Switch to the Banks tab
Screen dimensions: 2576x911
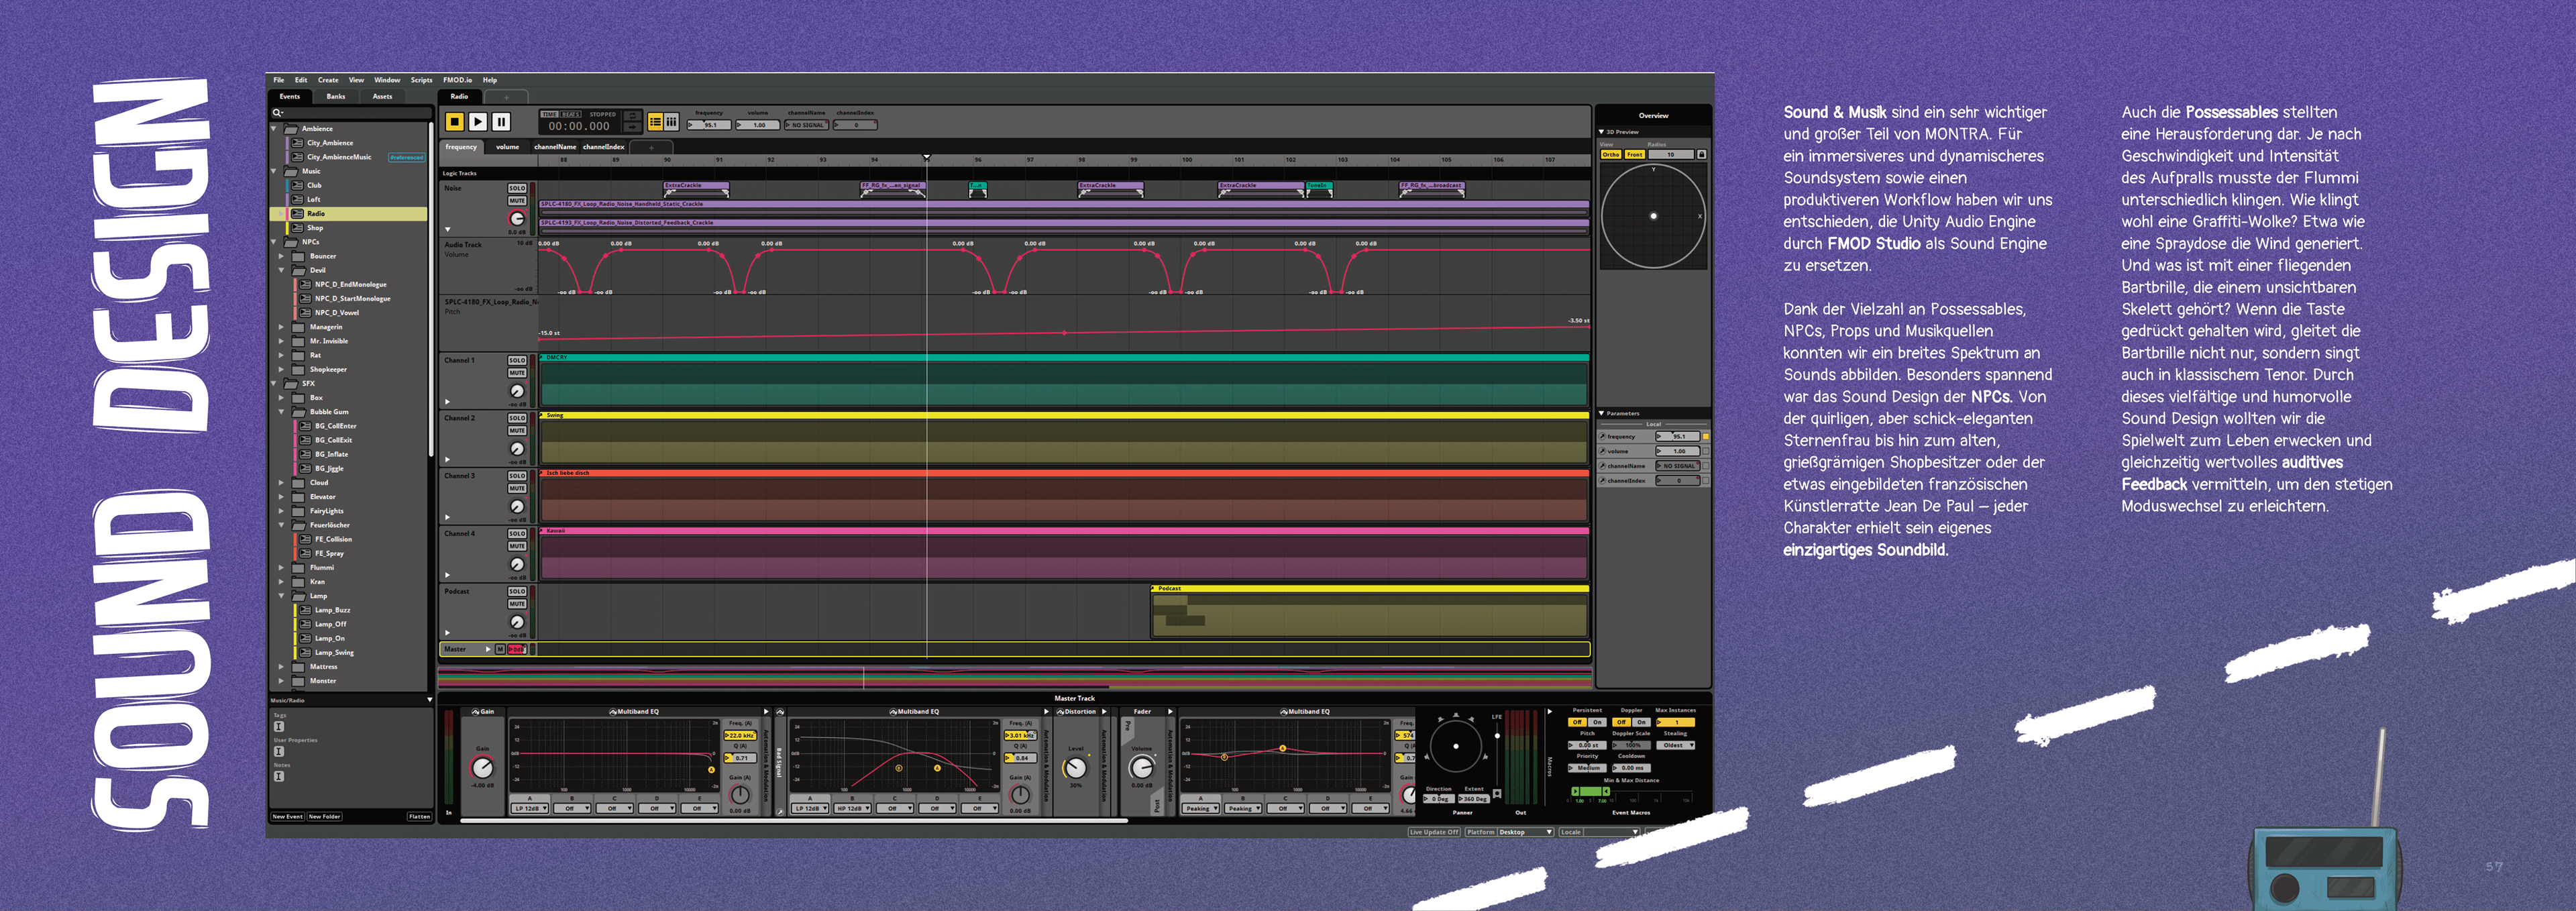click(x=336, y=97)
